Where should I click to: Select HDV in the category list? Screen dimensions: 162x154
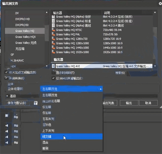13,66
